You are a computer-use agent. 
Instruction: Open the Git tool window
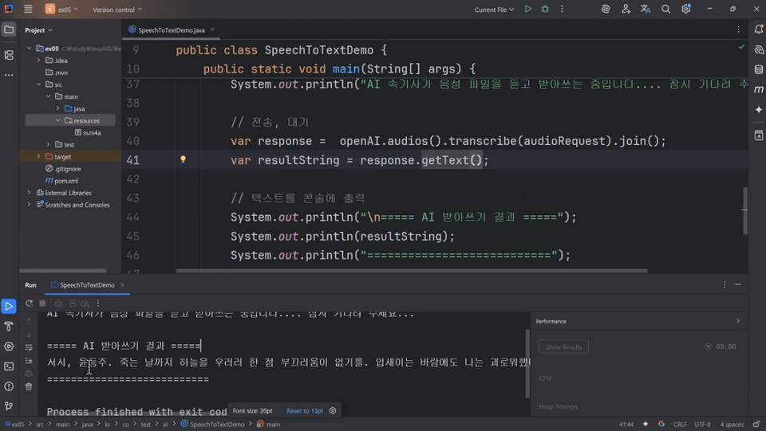9,406
